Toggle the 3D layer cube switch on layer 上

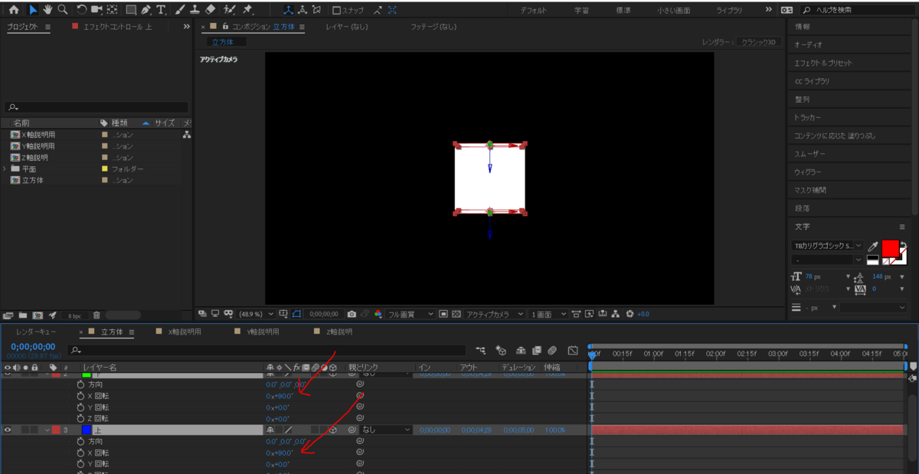332,430
